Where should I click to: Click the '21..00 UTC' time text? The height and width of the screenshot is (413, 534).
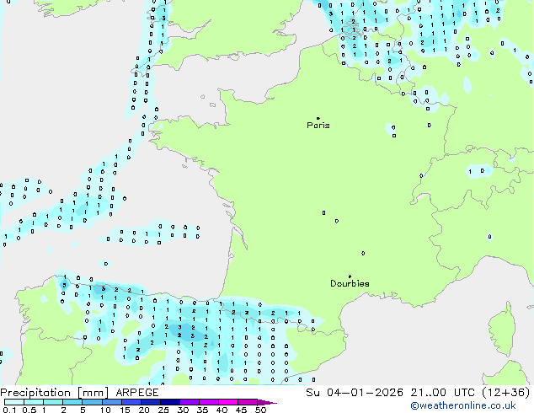coord(442,393)
